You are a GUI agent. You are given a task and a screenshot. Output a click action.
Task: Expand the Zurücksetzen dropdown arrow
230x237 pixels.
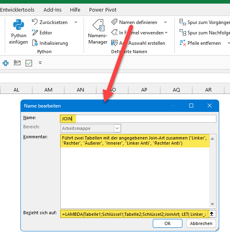76,22
